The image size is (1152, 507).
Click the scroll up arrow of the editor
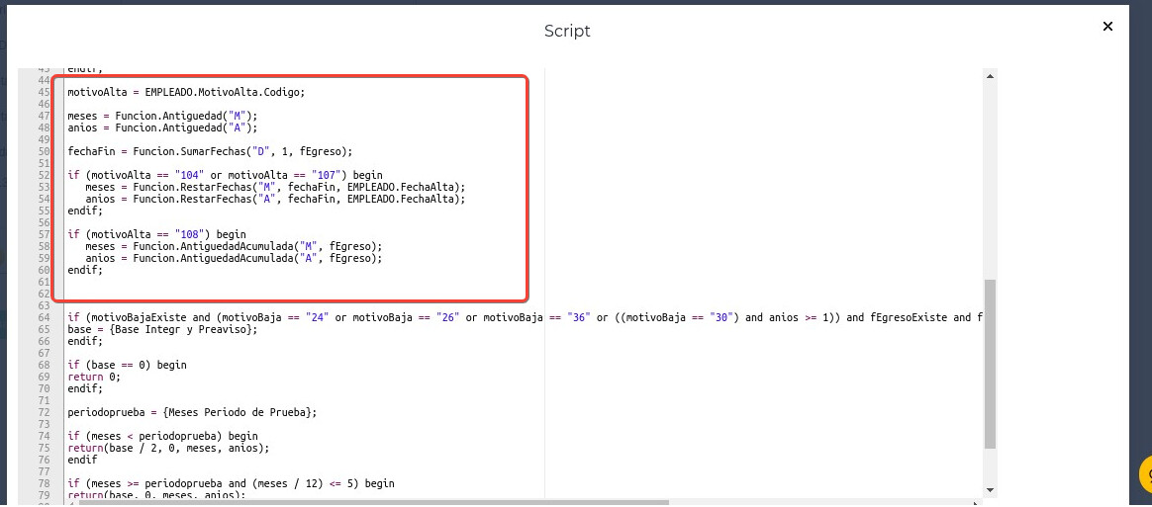coord(990,76)
